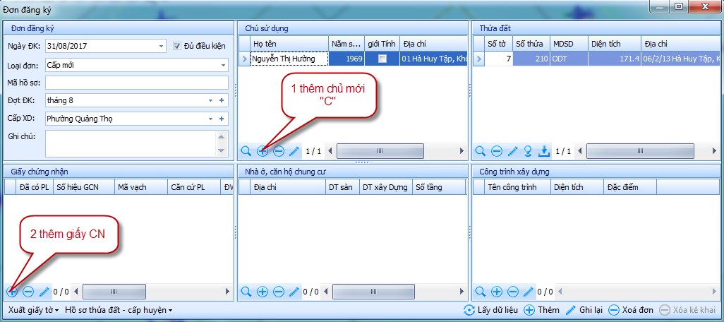Add new owner in Chủ sử dụng panel
Viewport: 724px width, 322px height.
[x=263, y=150]
